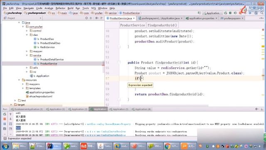Click the error stripe indicator at editor top
Image resolution: width=266 pixels, height=150 pixels.
click(263, 30)
